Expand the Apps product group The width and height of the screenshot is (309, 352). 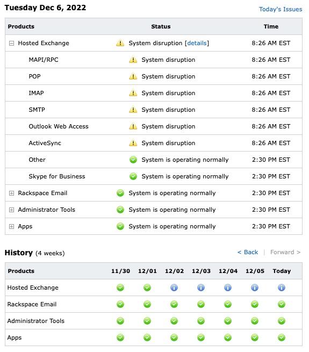[x=11, y=226]
